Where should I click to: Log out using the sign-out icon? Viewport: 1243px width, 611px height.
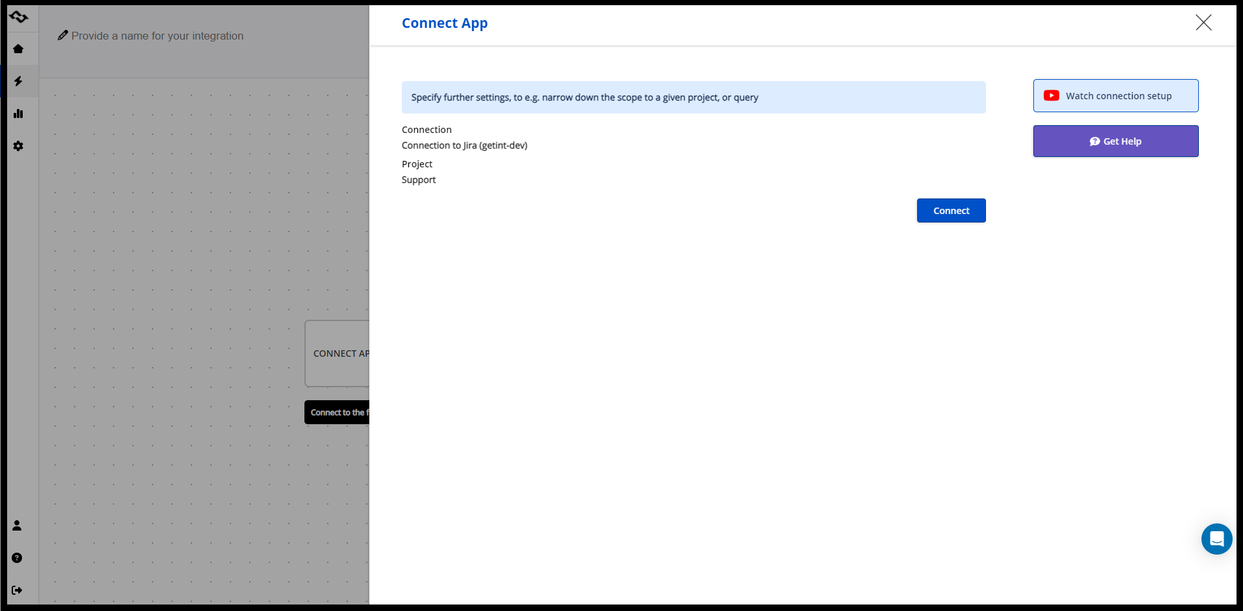(17, 590)
